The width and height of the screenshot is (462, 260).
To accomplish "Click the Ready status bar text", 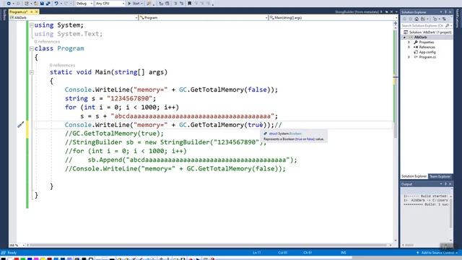I will [12, 253].
